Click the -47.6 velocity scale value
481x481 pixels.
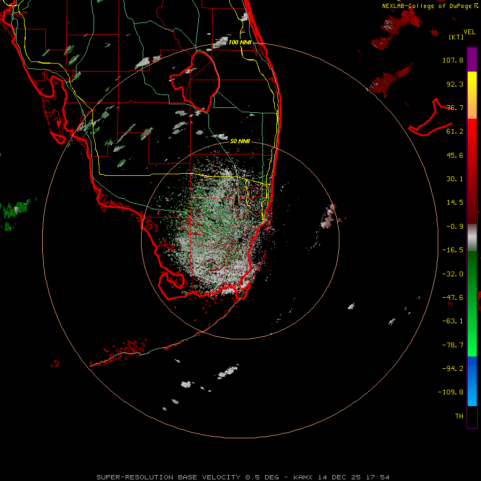click(x=453, y=298)
